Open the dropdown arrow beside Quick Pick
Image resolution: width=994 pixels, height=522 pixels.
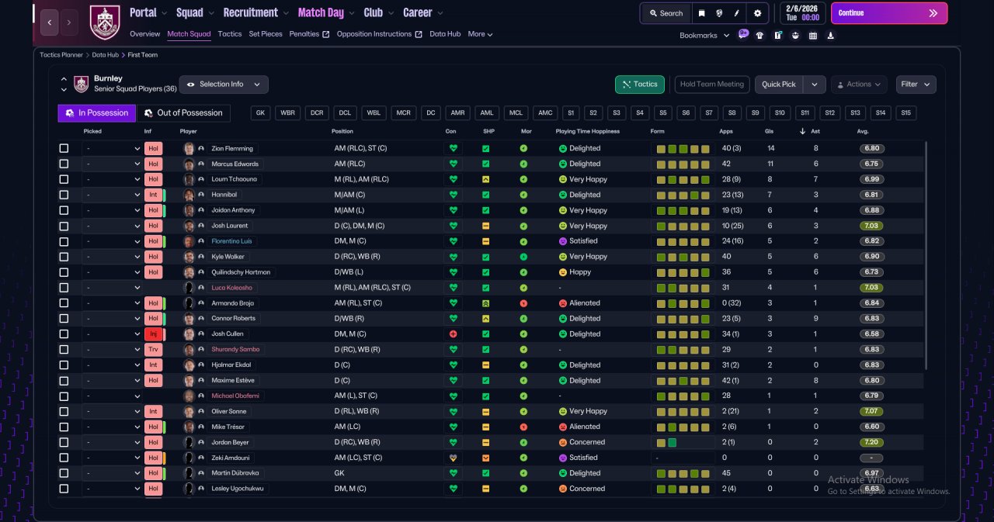(814, 85)
